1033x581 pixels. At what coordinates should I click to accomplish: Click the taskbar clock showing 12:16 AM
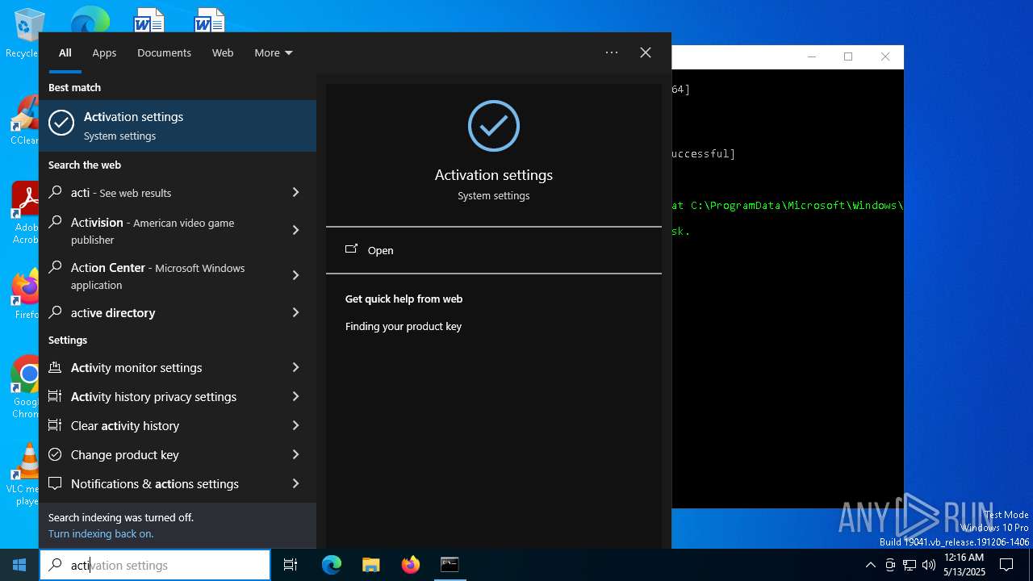[x=964, y=565]
